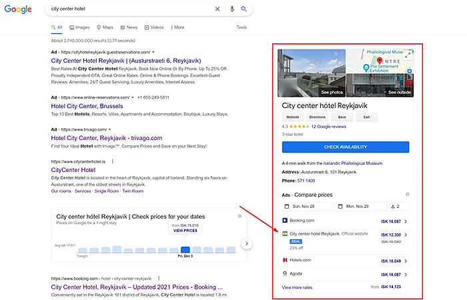The height and width of the screenshot is (300, 467).
Task: Click the check-out date field Mon, Nov 29
Action: click(362, 206)
